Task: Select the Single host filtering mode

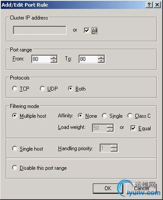Action: pos(15,148)
